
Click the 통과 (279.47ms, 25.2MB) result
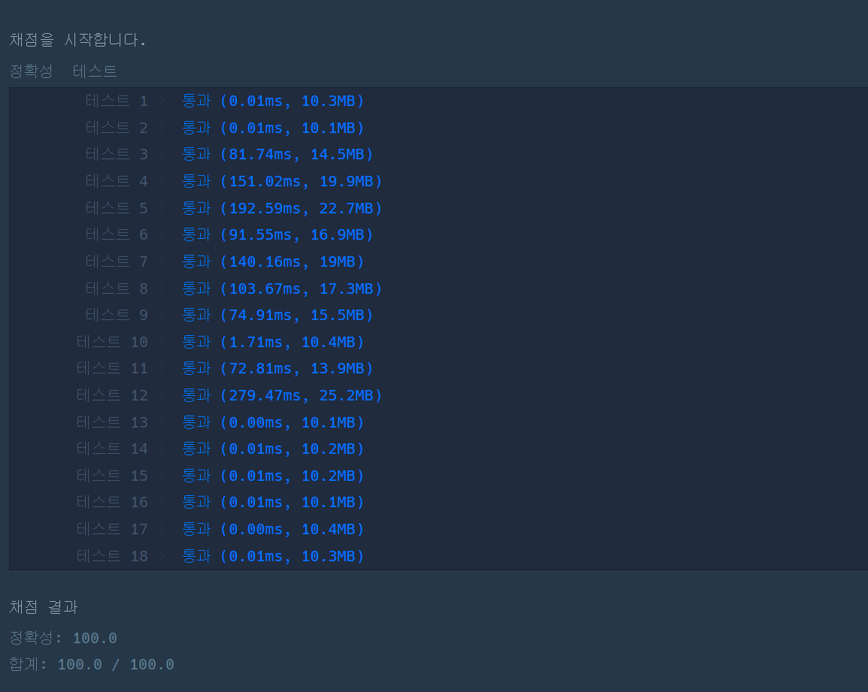(x=281, y=394)
